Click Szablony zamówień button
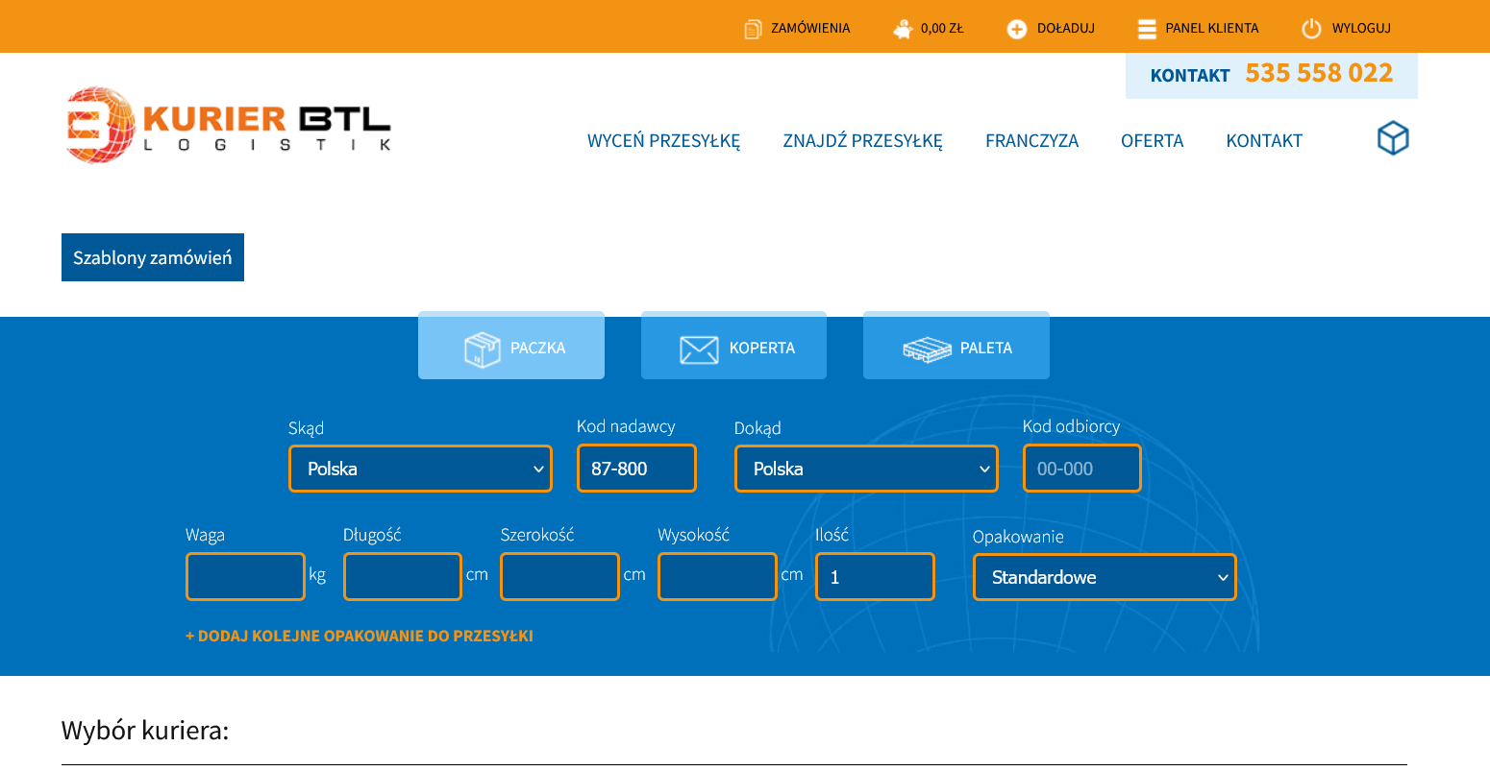 153,257
